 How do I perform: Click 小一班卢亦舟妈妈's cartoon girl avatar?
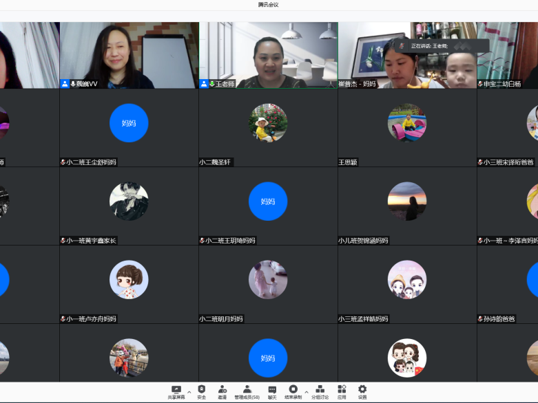coord(129,280)
